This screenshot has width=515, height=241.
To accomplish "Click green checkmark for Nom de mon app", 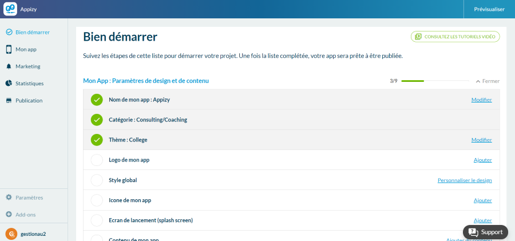I will (x=97, y=100).
